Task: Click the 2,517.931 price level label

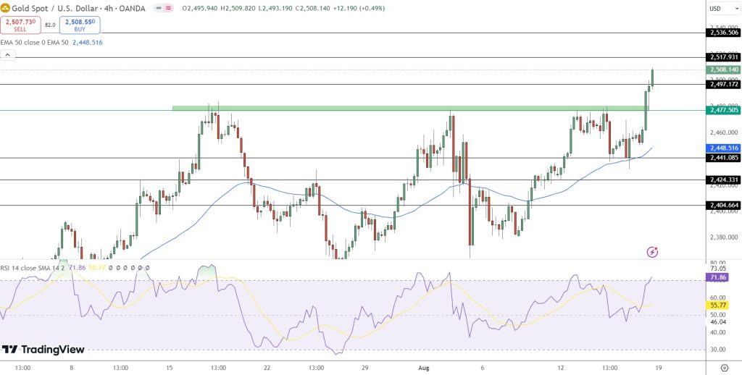Action: point(722,57)
